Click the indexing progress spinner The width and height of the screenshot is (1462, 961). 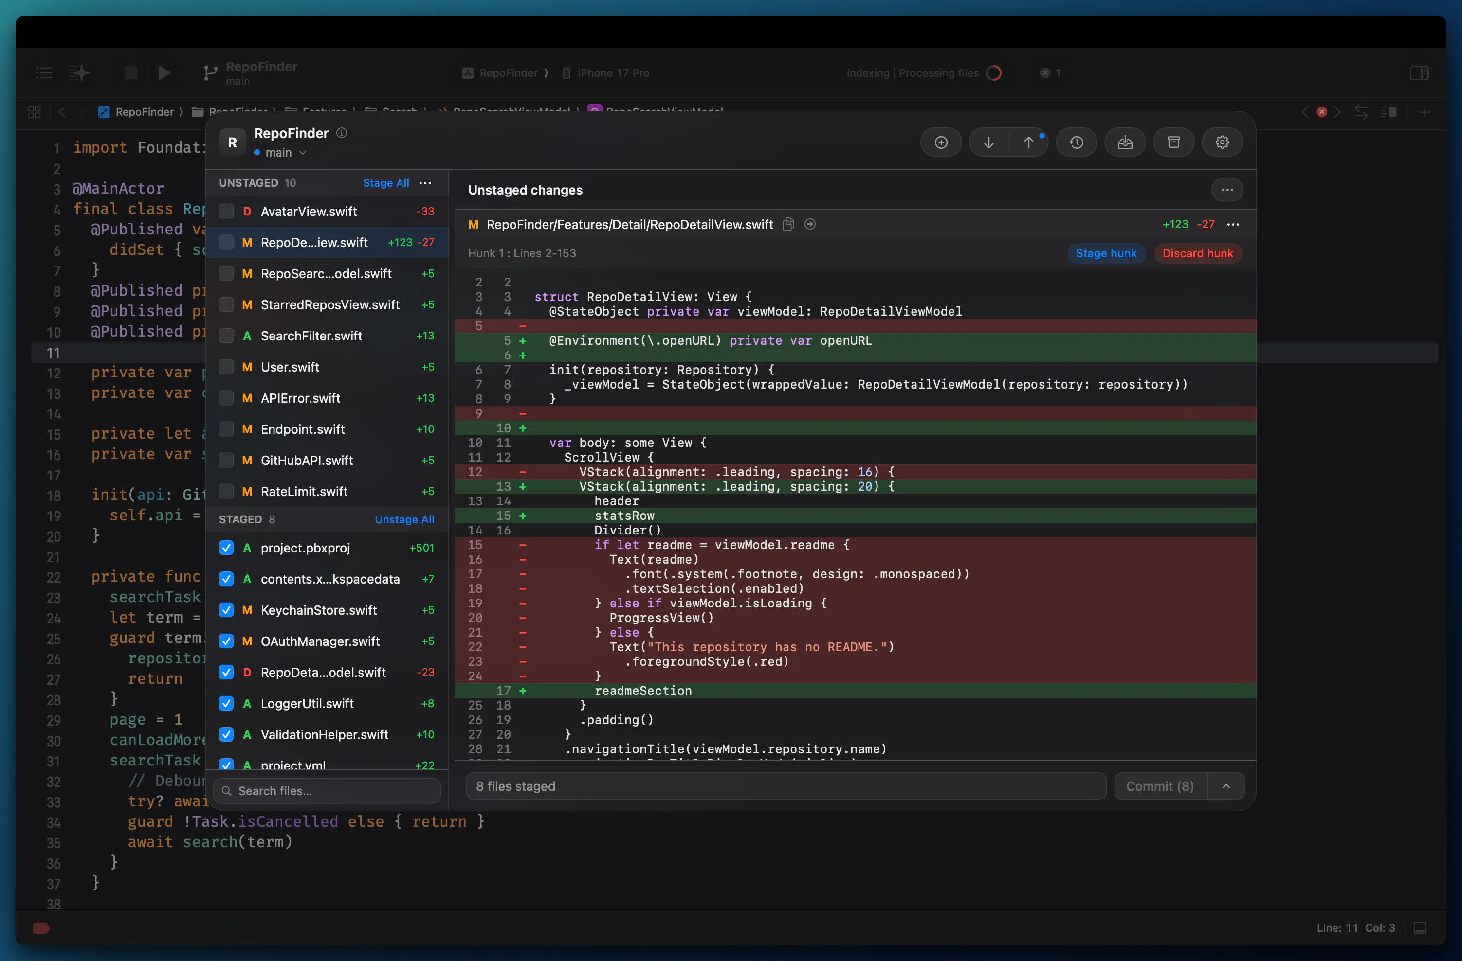click(993, 73)
